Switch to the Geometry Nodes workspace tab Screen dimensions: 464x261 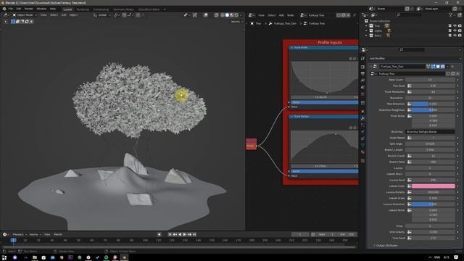(123, 9)
